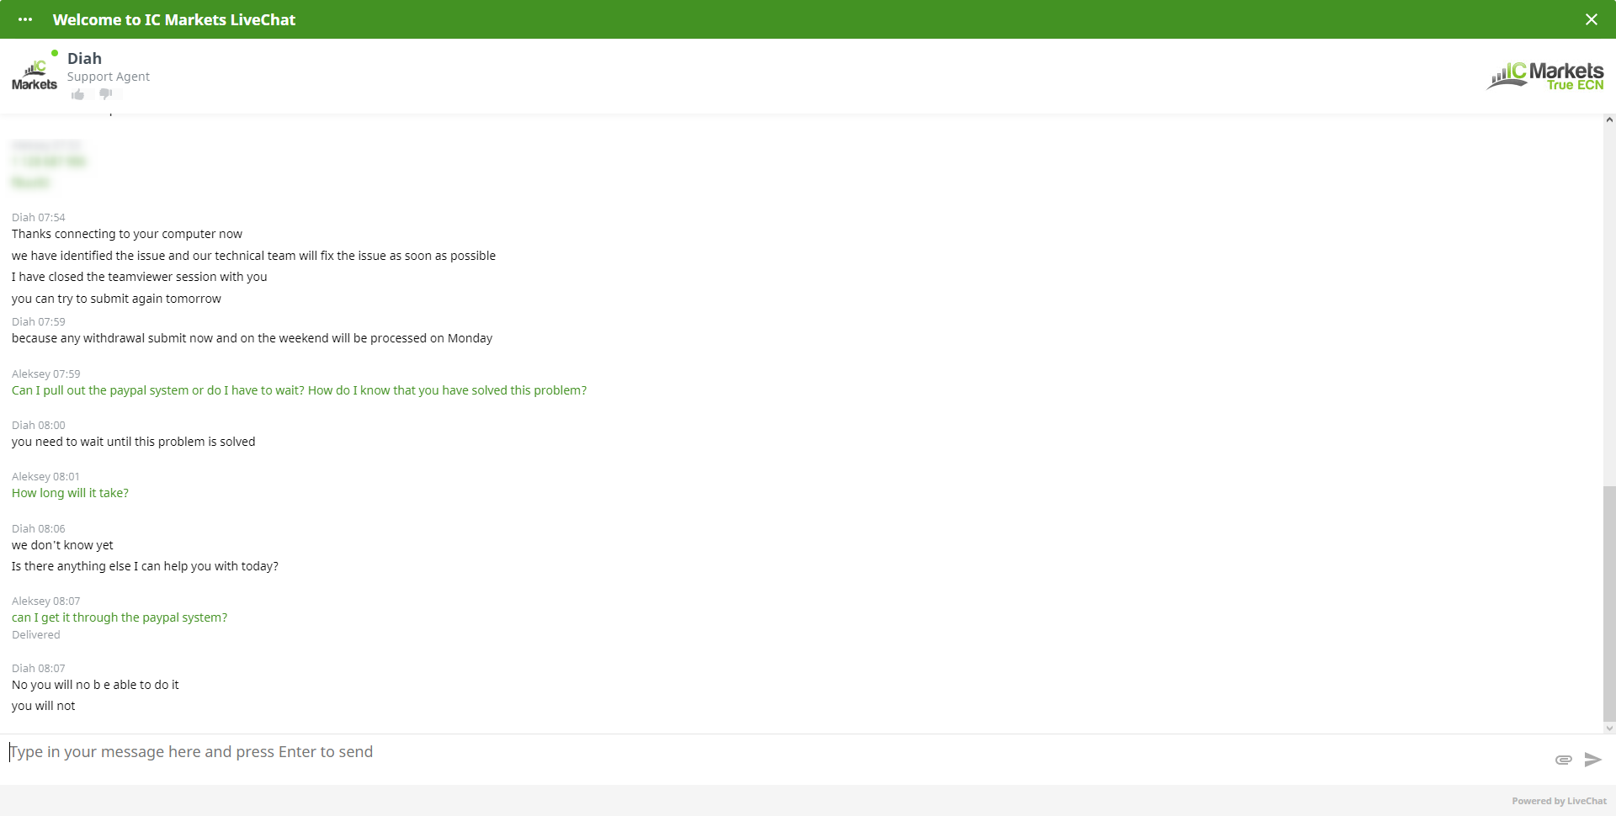Click message 'No you will no b e able to do it'

tap(95, 685)
